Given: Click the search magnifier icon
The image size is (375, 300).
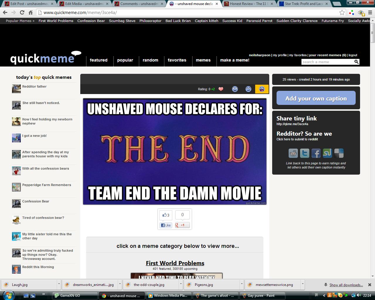Looking at the screenshot, I should pos(356,62).
